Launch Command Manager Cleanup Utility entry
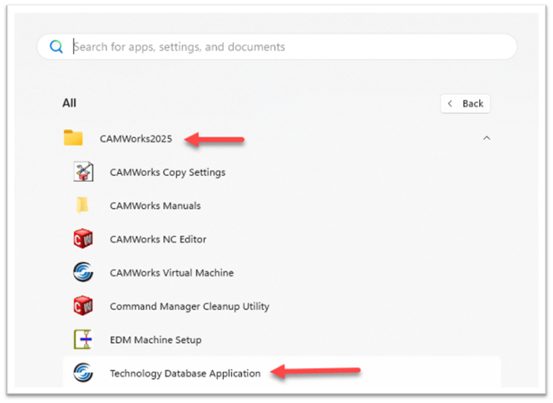 point(190,306)
